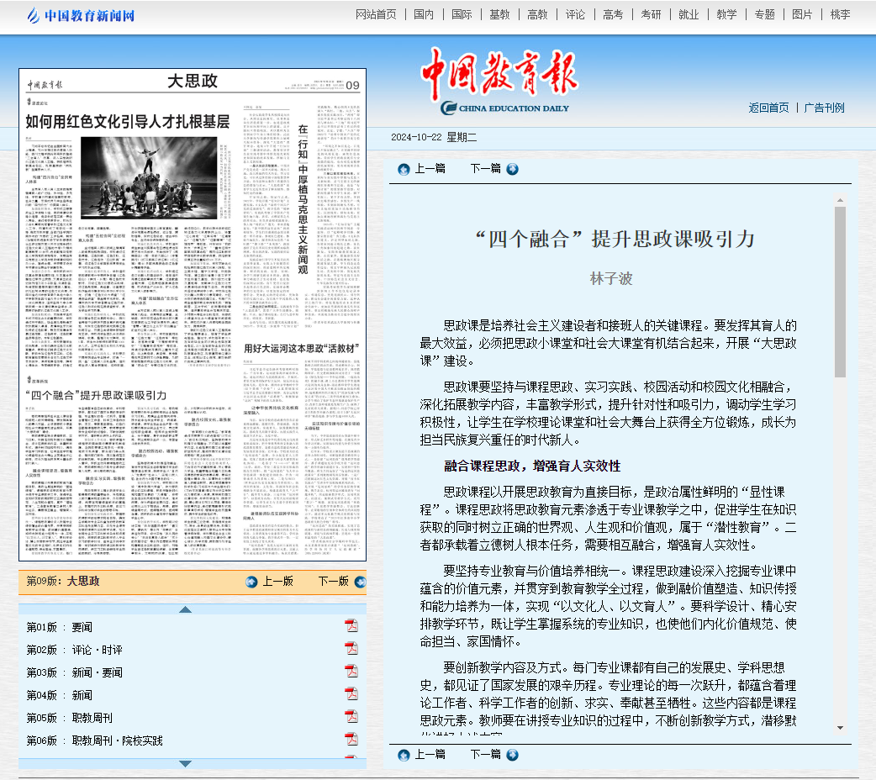
Task: Open the 考研 navigation item
Action: [x=651, y=14]
